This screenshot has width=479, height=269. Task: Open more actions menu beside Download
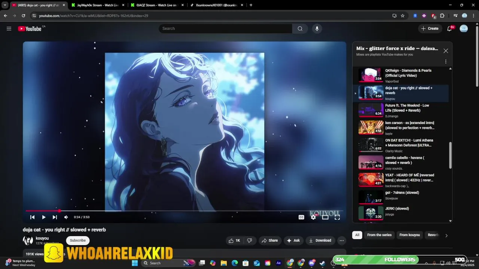[x=342, y=241]
